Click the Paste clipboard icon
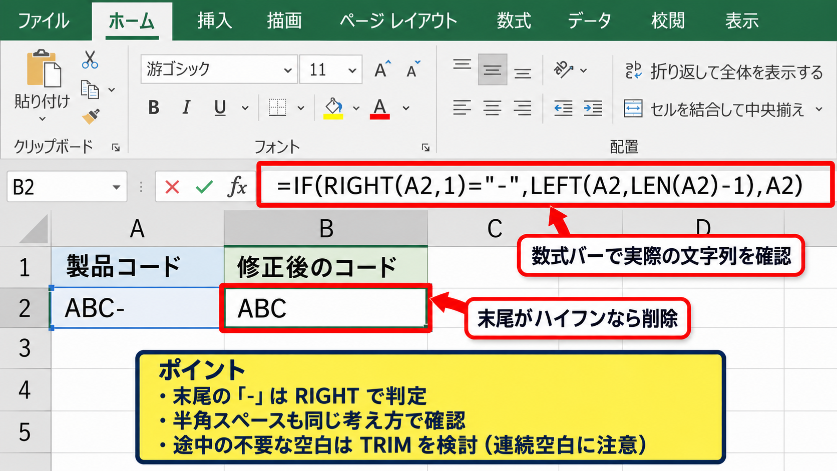The image size is (837, 471). (44, 68)
